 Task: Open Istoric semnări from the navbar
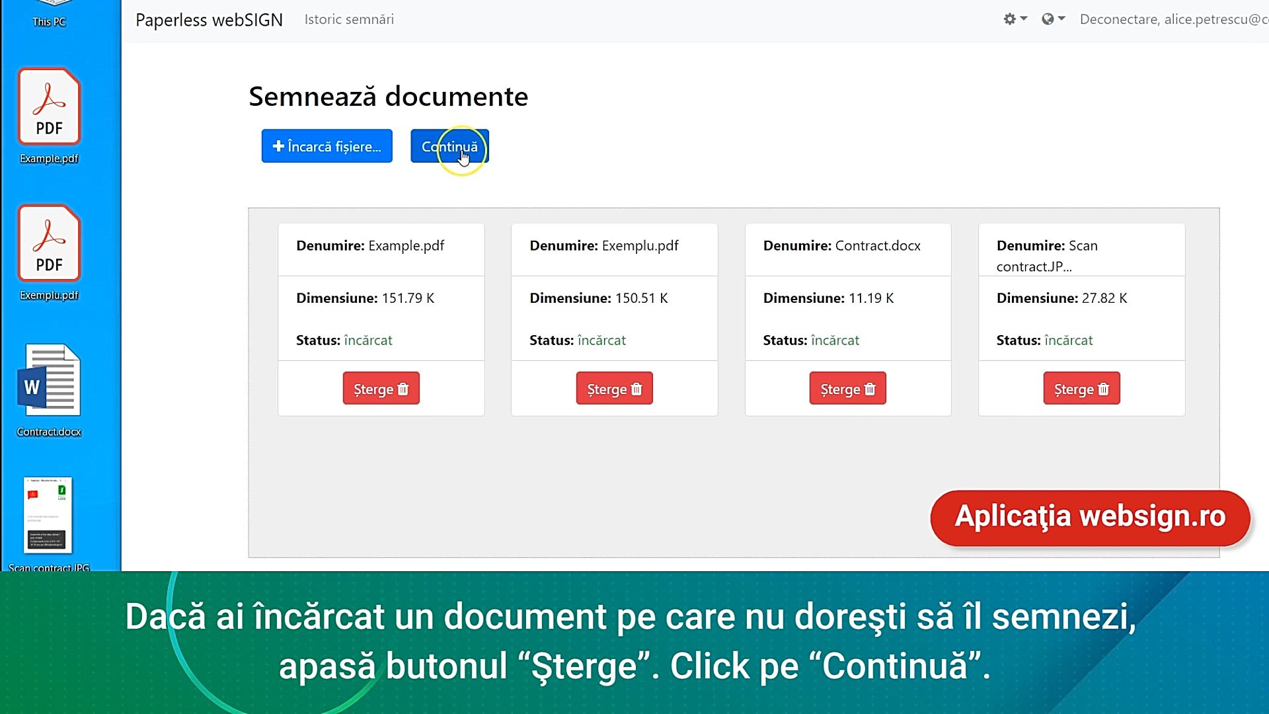click(349, 19)
